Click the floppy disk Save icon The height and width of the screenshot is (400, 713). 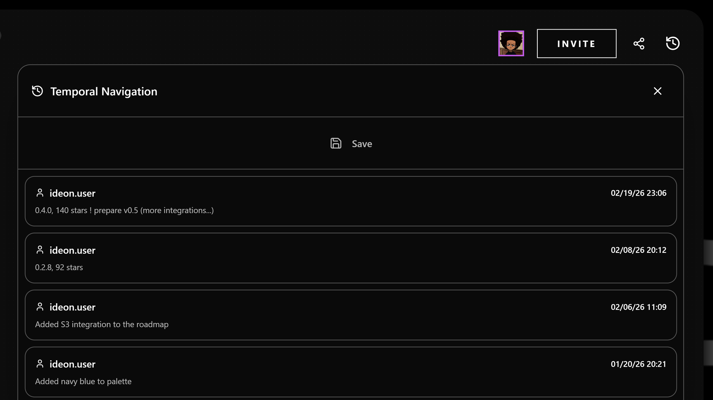pos(336,143)
